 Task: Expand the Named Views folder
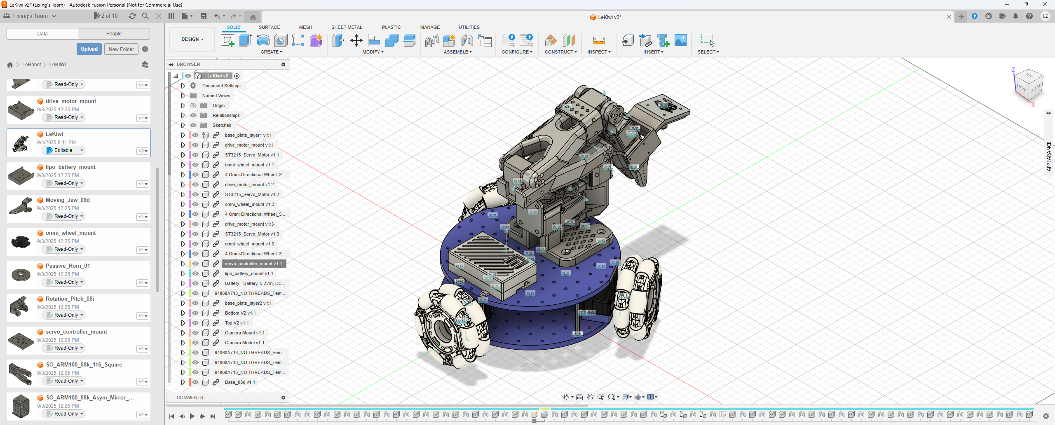[183, 96]
